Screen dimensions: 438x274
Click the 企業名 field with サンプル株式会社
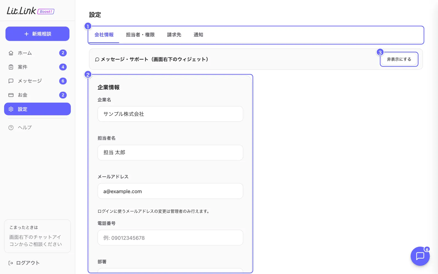170,114
